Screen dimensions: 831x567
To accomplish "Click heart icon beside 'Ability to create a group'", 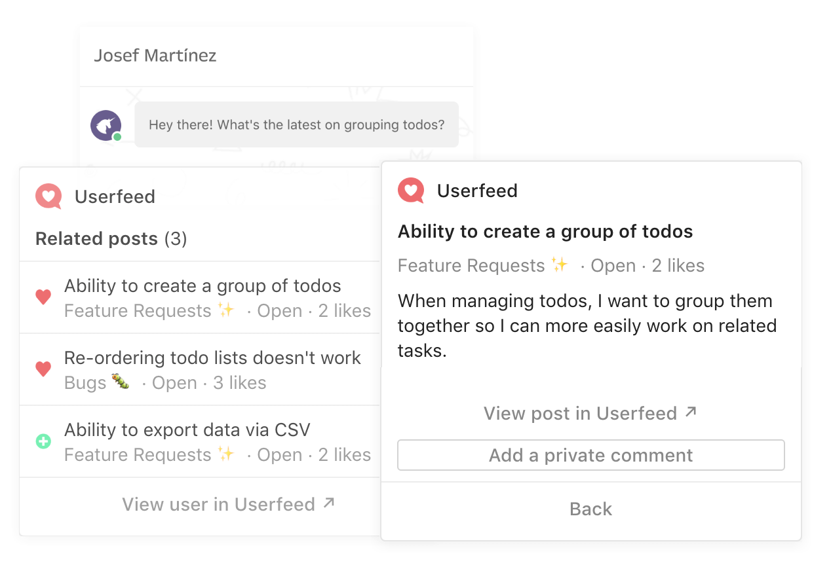I will 43,297.
